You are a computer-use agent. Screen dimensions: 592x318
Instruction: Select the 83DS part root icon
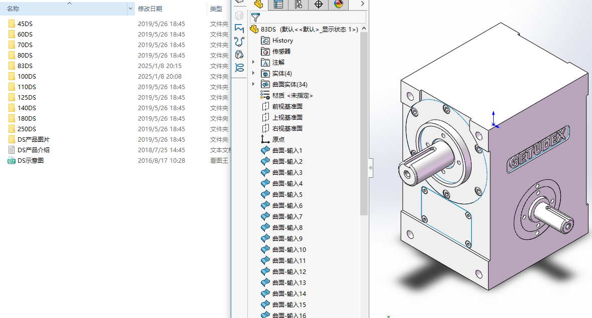click(254, 29)
